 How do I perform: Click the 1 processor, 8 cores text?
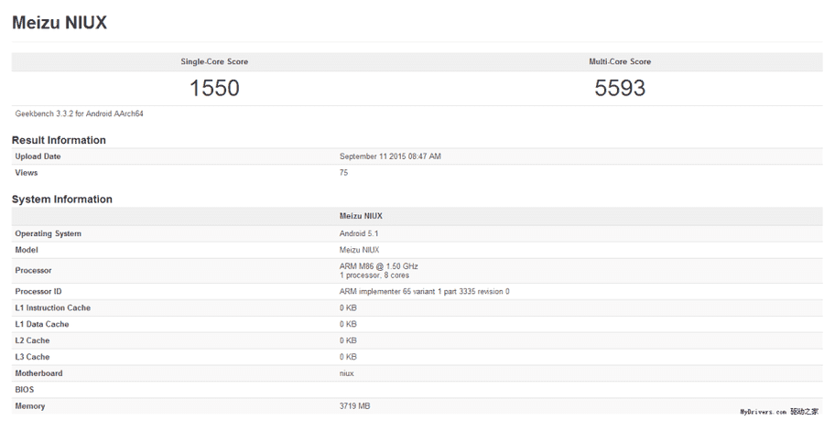click(374, 275)
